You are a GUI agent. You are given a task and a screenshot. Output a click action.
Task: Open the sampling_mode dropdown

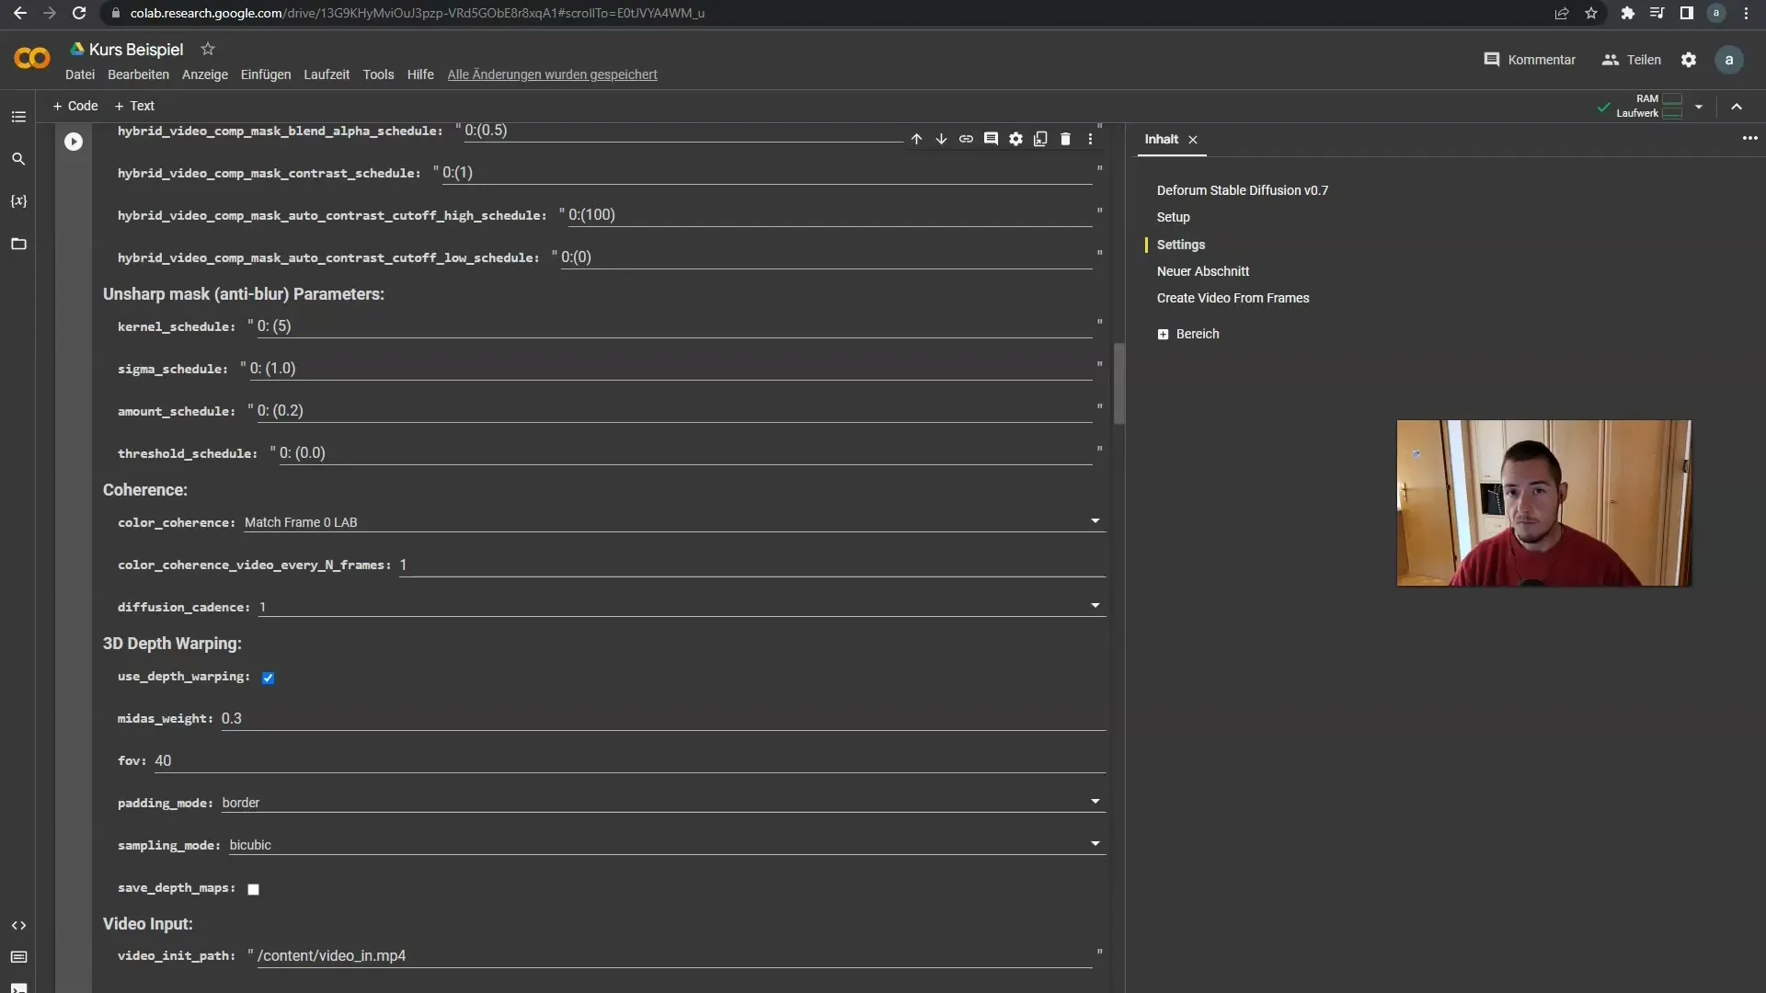pos(666,845)
